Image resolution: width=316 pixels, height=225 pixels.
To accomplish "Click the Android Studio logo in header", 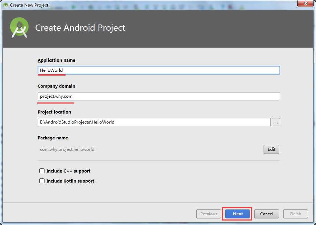I will [19, 28].
